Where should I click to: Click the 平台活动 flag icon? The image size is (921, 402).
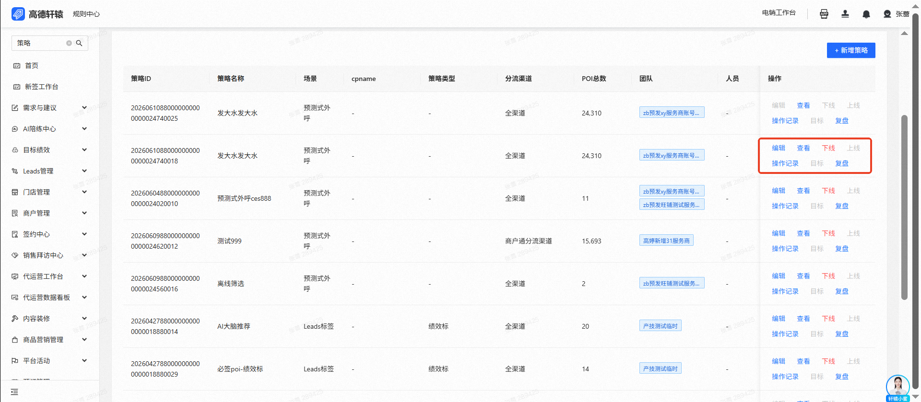pos(15,361)
